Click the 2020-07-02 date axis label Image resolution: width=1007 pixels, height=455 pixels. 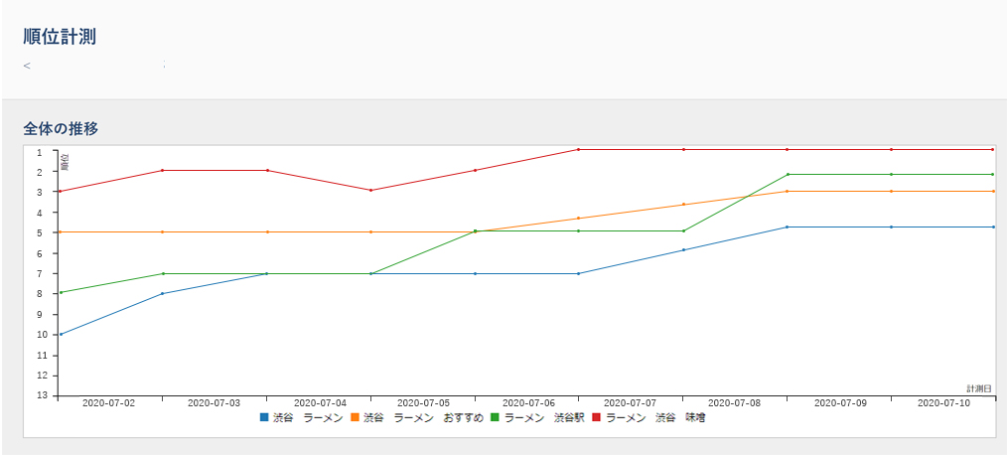pos(108,403)
